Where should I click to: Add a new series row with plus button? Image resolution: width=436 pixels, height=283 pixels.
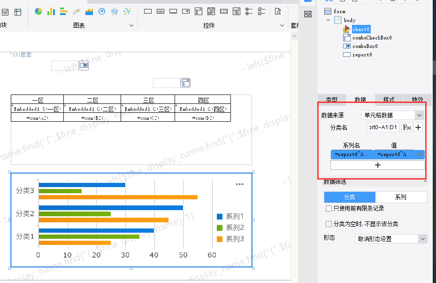378,165
